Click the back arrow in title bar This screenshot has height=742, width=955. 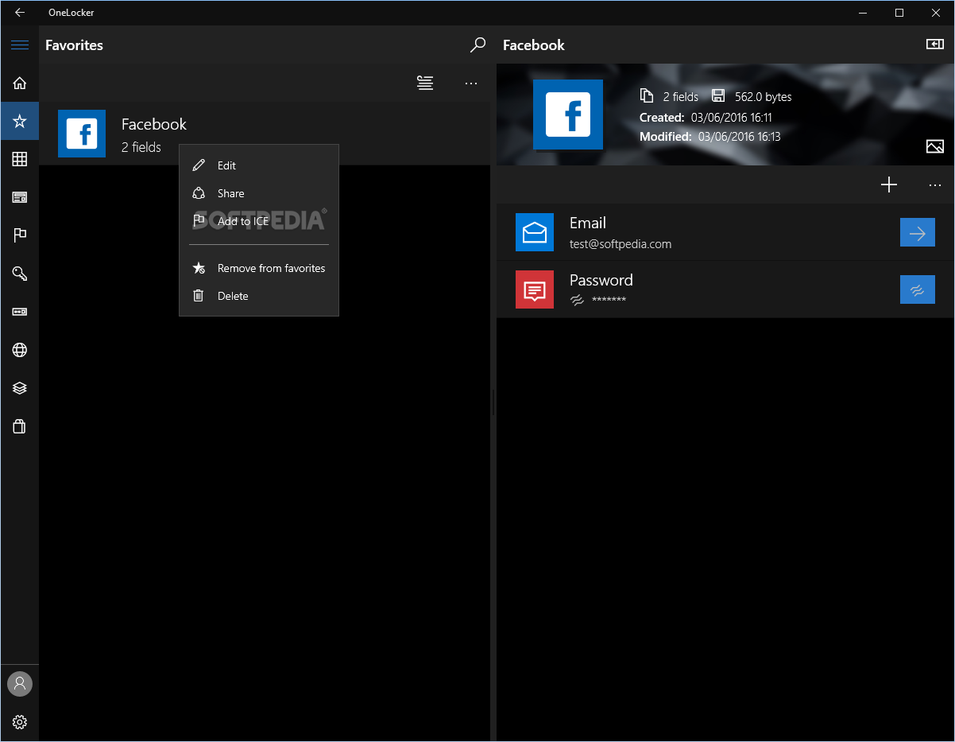pos(20,13)
